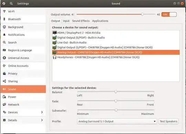Toggle the output sound ON switch
Screen dimensions: 186x134
(169, 14)
